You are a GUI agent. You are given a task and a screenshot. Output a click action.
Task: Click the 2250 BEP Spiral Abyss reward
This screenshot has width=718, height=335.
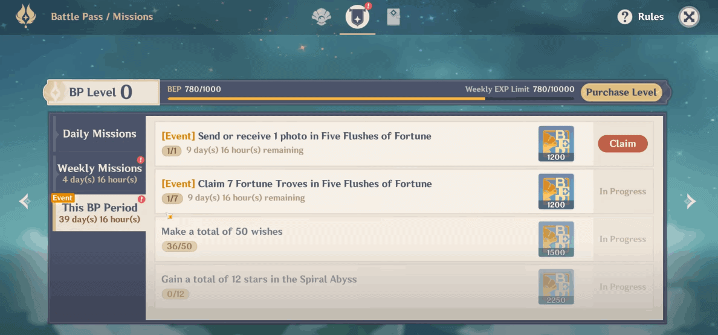pos(556,287)
